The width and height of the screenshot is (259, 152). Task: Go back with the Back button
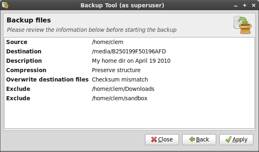199,140
